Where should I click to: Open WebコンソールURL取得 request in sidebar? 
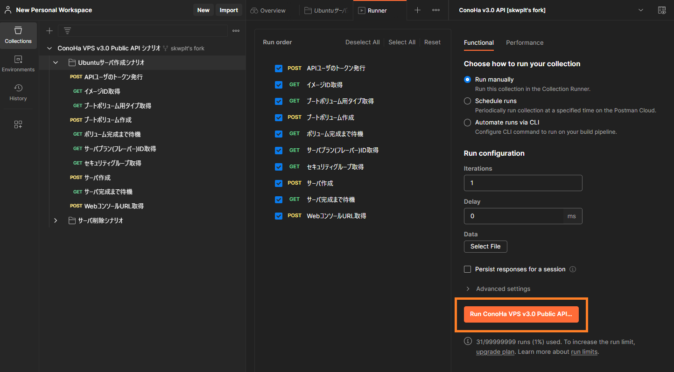114,206
